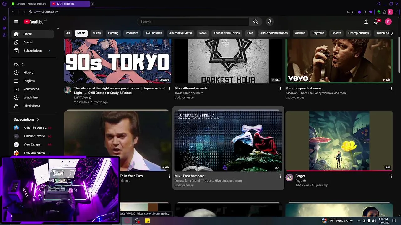401x225 pixels.
Task: Open Playlists in the sidebar
Action: tap(33, 81)
